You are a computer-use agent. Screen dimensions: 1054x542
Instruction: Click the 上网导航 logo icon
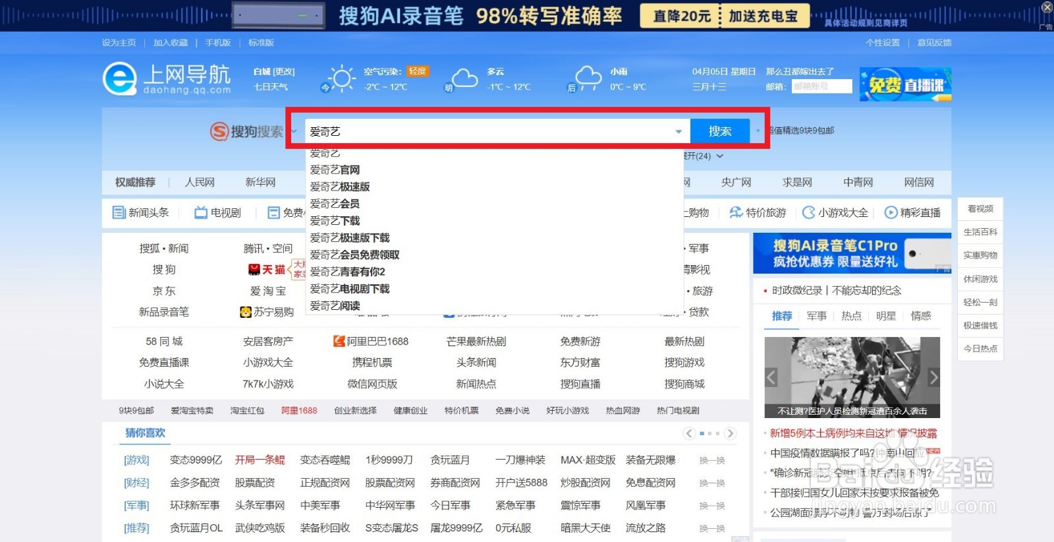coord(119,78)
